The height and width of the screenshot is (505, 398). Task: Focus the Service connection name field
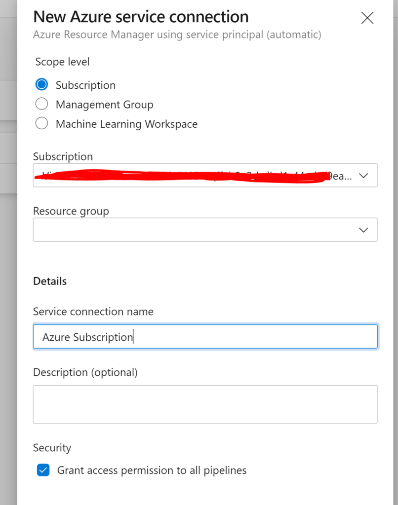[205, 336]
